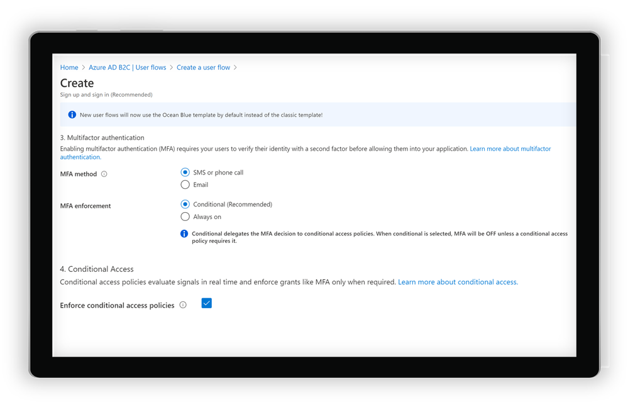Select Conditional (Recommended) enforcement

(x=185, y=204)
